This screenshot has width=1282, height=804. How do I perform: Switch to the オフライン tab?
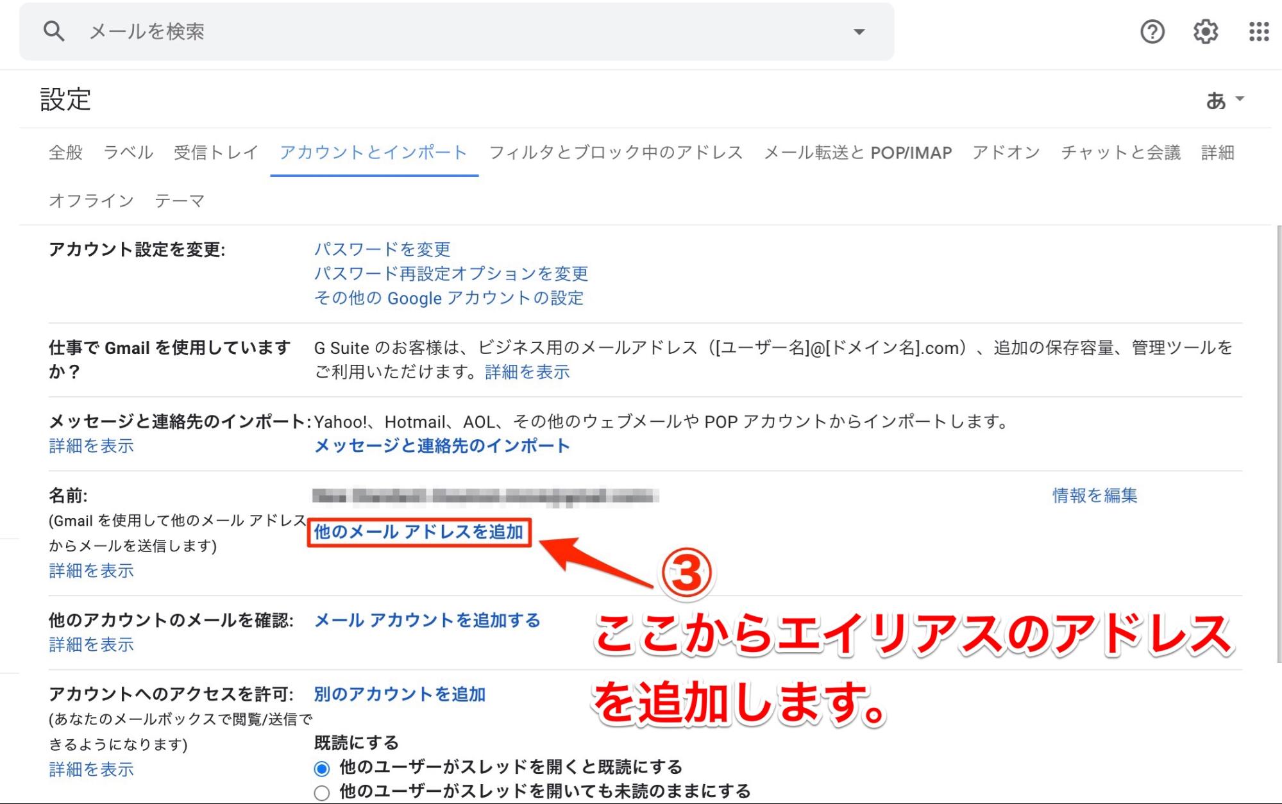(91, 201)
